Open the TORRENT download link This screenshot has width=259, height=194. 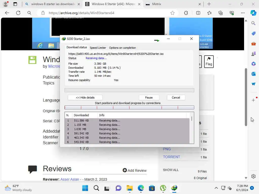[171, 157]
